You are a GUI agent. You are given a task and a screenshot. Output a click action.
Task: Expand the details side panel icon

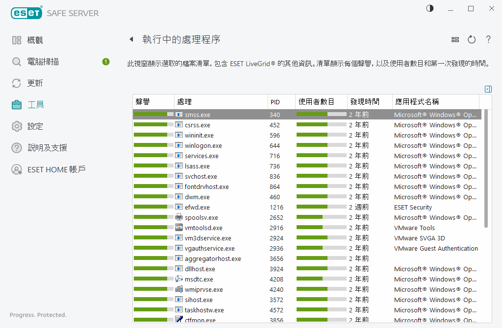tap(488, 89)
